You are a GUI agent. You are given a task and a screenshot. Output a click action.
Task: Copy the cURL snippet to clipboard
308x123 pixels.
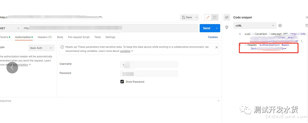pyautogui.click(x=307, y=26)
